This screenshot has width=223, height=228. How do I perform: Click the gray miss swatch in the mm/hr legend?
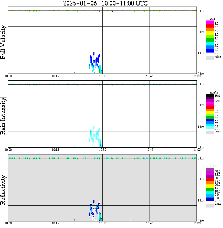(210, 132)
